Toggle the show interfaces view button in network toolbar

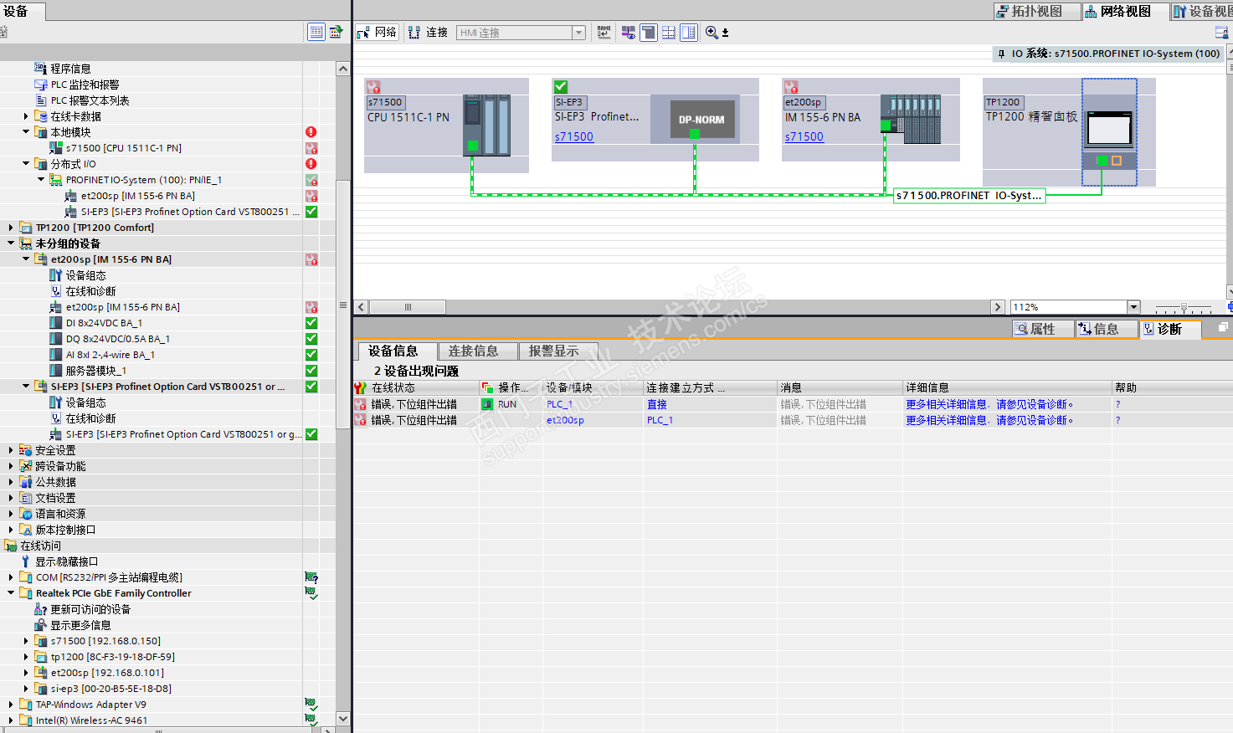[649, 33]
